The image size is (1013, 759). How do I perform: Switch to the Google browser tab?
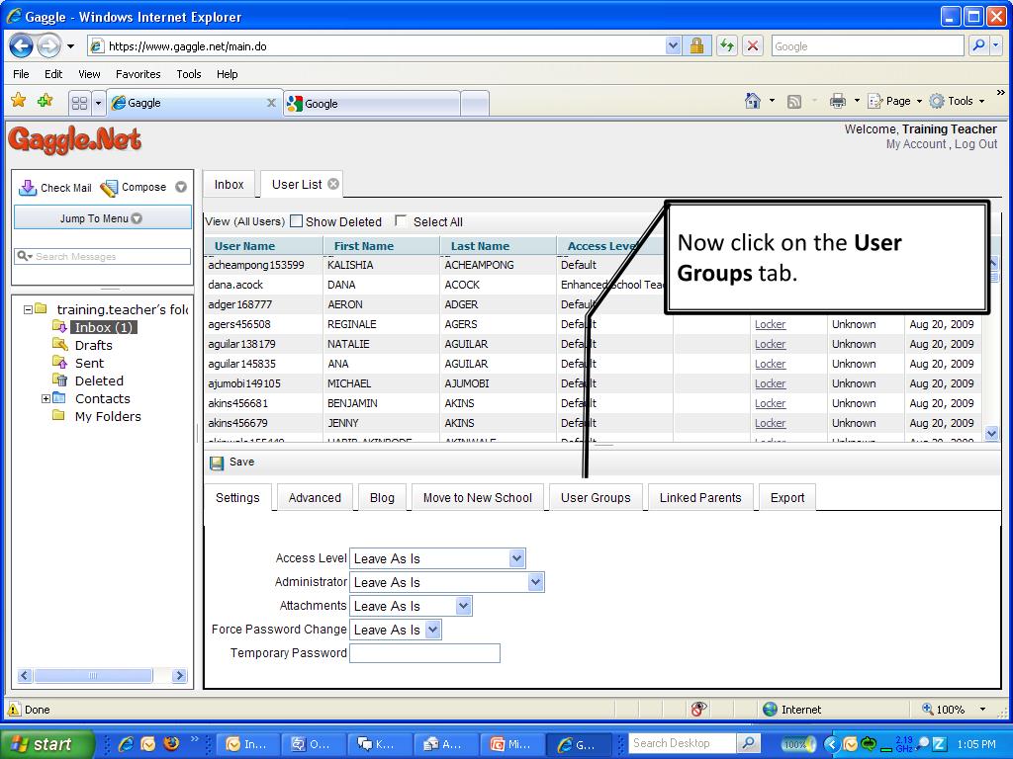click(372, 103)
